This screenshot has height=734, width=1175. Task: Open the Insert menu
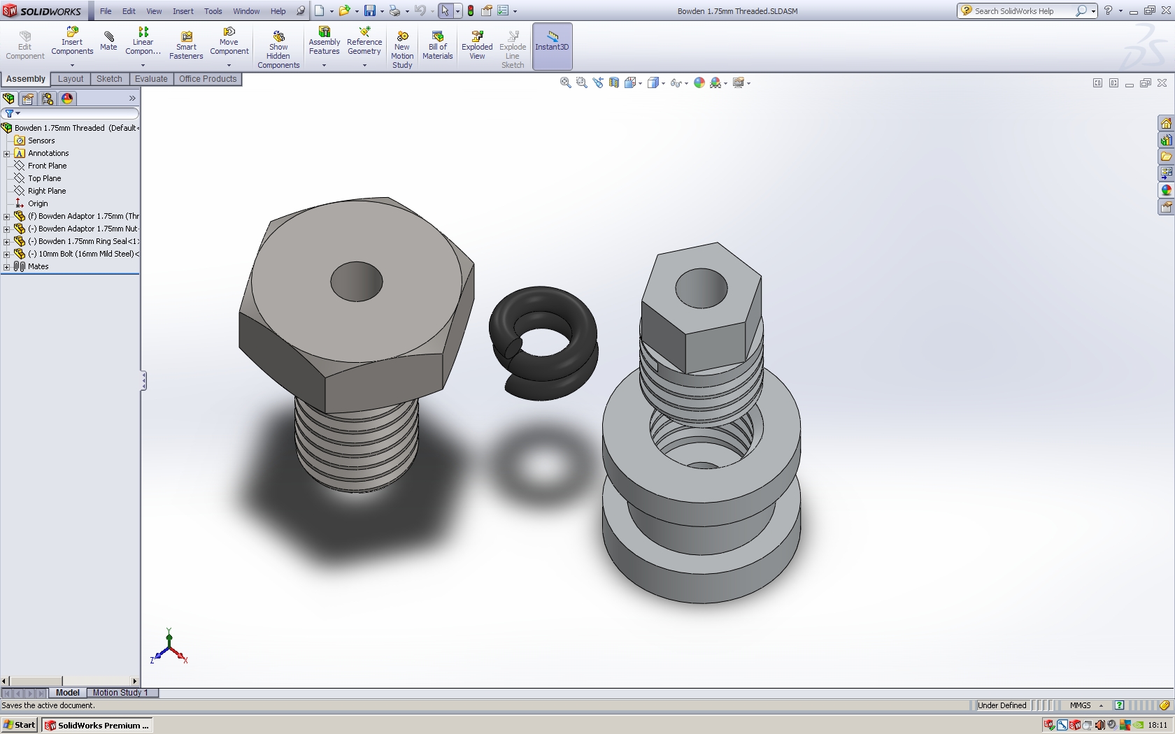(183, 11)
